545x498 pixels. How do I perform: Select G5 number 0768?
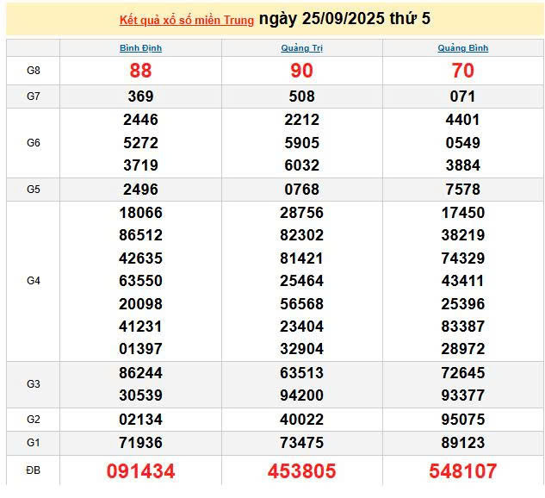[x=301, y=190]
